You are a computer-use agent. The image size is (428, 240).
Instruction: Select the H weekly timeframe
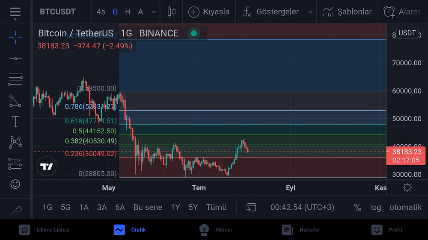click(x=128, y=12)
